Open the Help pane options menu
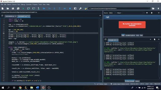Viewport: 161px width, 90px height. click(159, 13)
